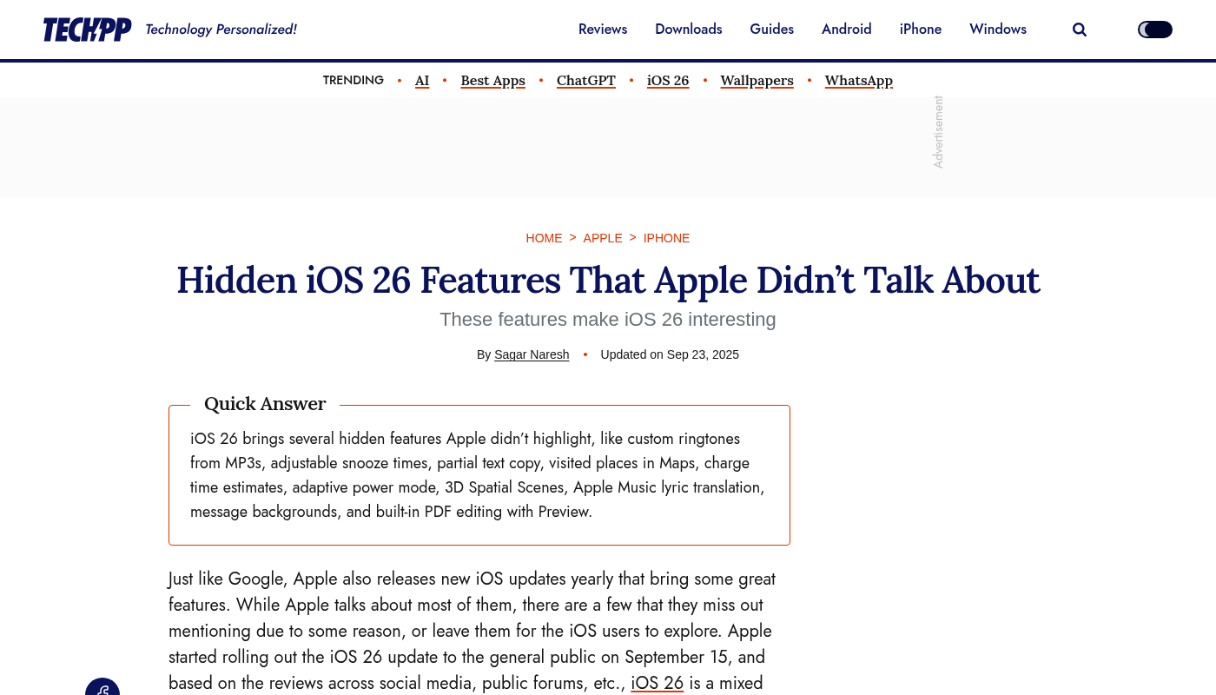Open the WhatsApp trending link
The image size is (1216, 695).
(x=858, y=81)
